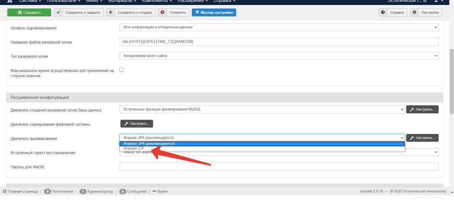Click the page vertical scrollbar
Viewport: 454px width, 200px height.
pos(452,82)
